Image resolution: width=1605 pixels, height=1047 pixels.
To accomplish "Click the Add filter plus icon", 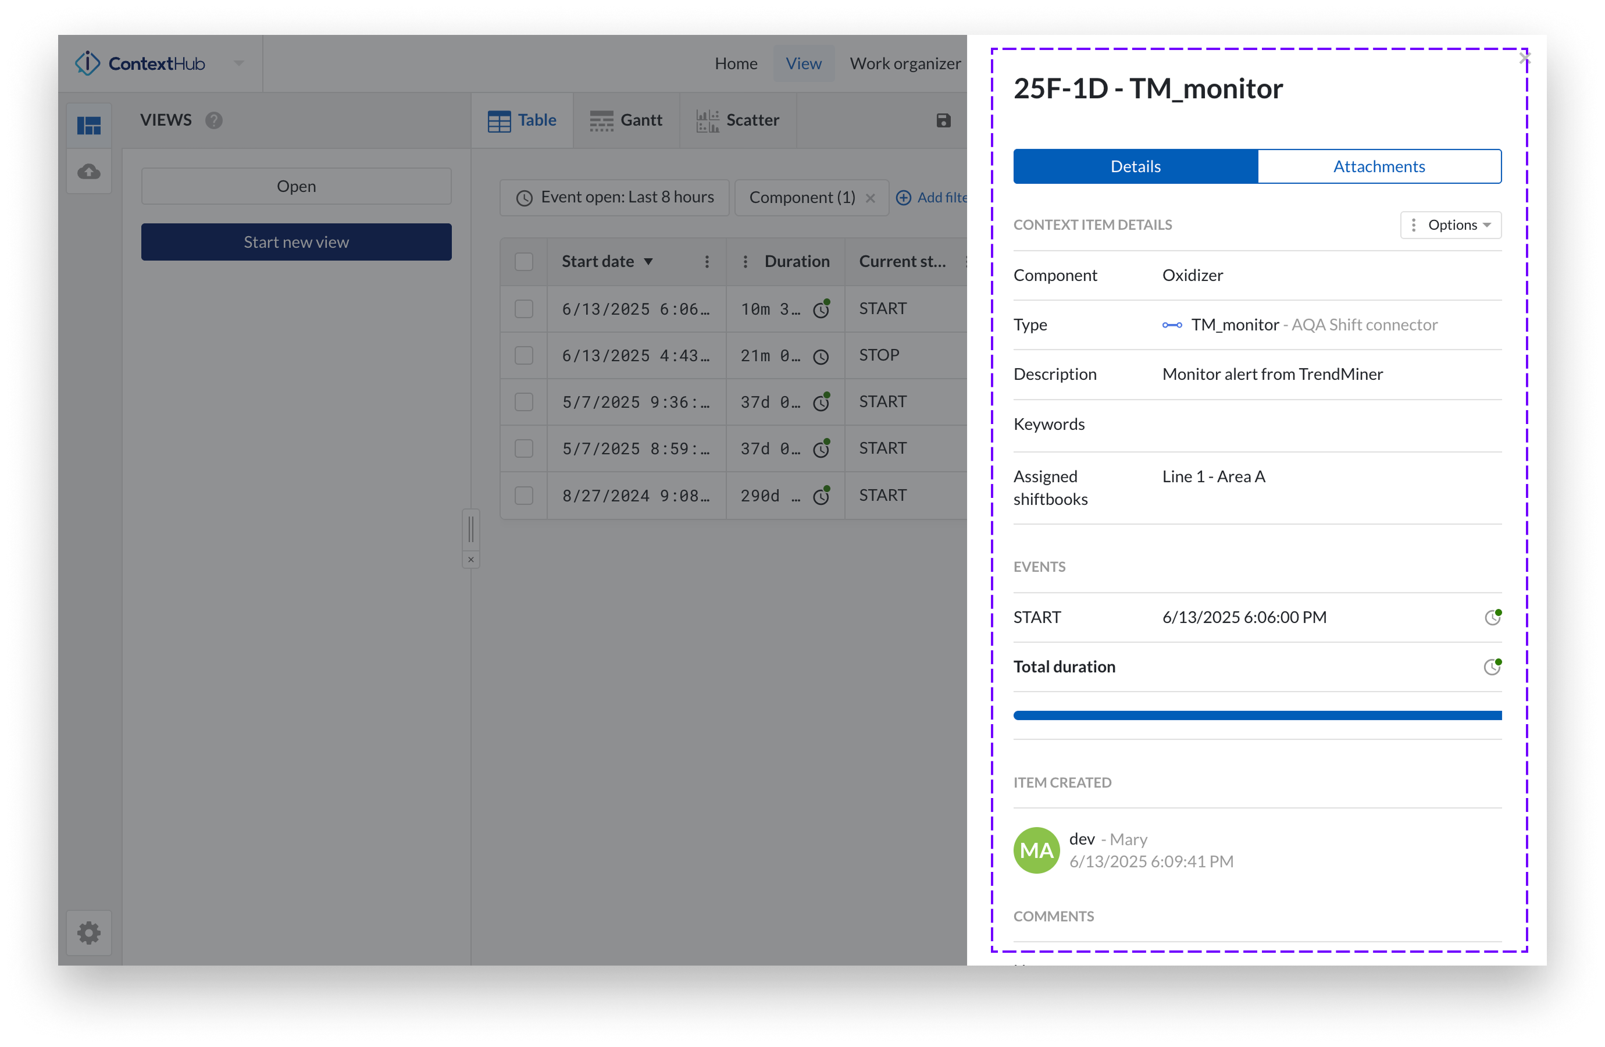I will click(904, 198).
